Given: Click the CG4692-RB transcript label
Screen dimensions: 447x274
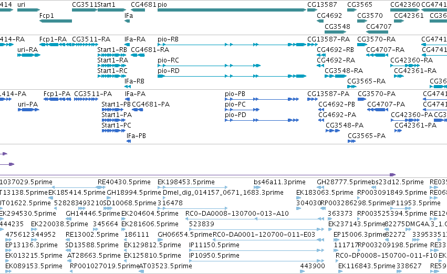Looking at the screenshot, I should pos(335,50).
